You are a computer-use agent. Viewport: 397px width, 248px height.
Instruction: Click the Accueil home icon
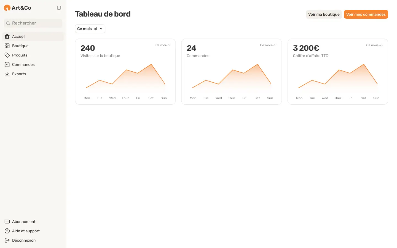click(x=7, y=36)
